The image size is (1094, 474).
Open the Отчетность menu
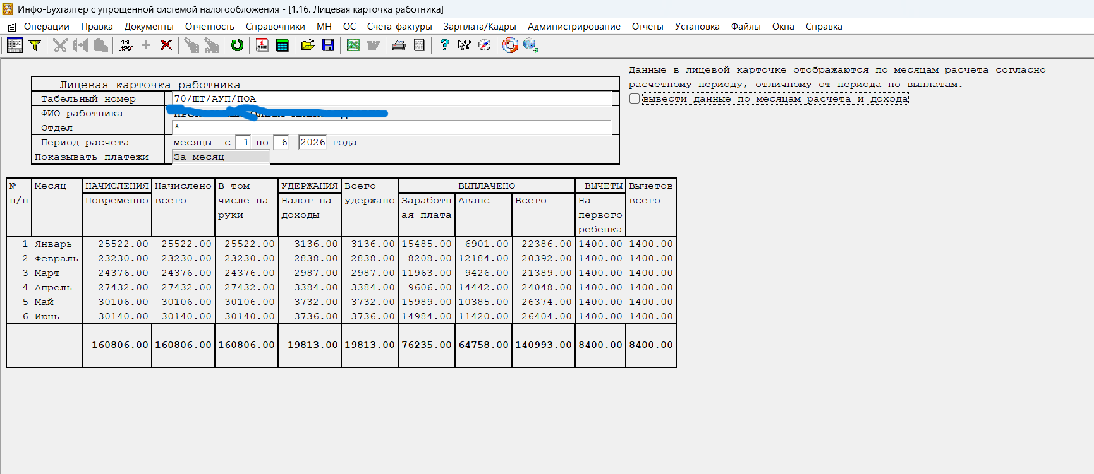point(210,27)
